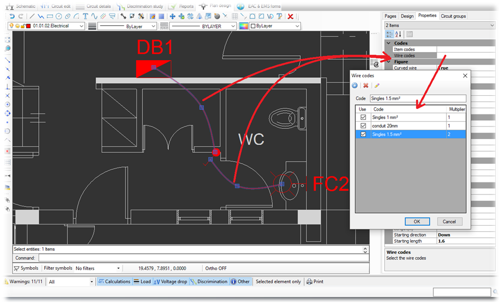The height and width of the screenshot is (304, 503).
Task: Select the Rectangle drawing tool
Action: [x=50, y=16]
